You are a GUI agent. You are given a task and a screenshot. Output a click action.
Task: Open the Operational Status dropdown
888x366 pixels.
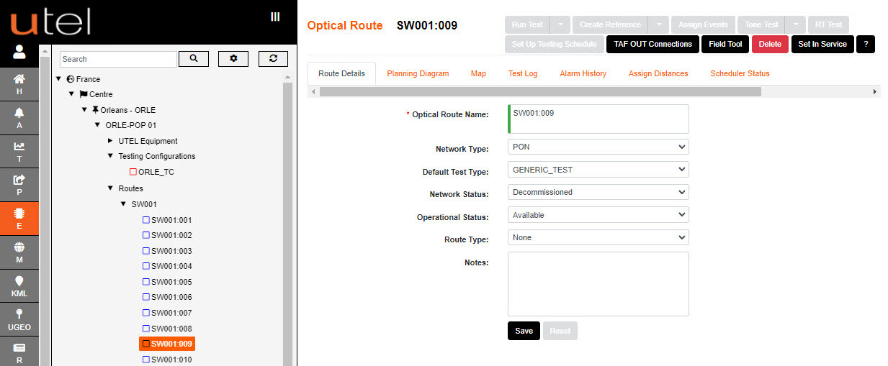(x=598, y=215)
